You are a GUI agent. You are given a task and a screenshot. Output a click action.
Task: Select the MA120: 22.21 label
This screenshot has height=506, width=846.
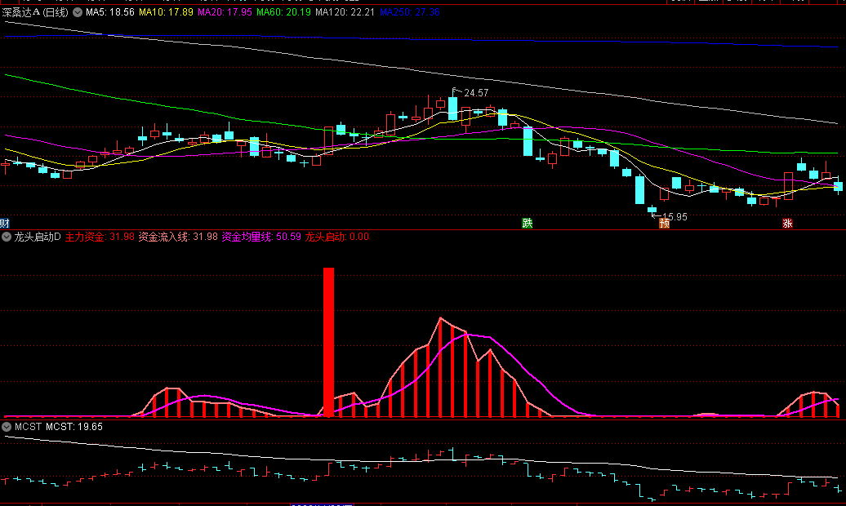tap(345, 12)
